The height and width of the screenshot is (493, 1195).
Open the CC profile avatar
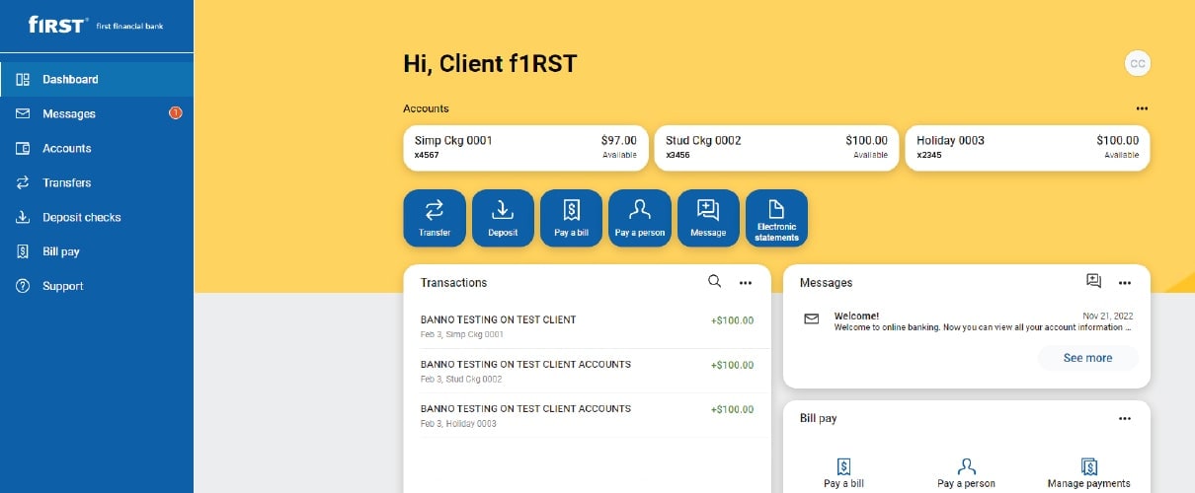(1138, 64)
